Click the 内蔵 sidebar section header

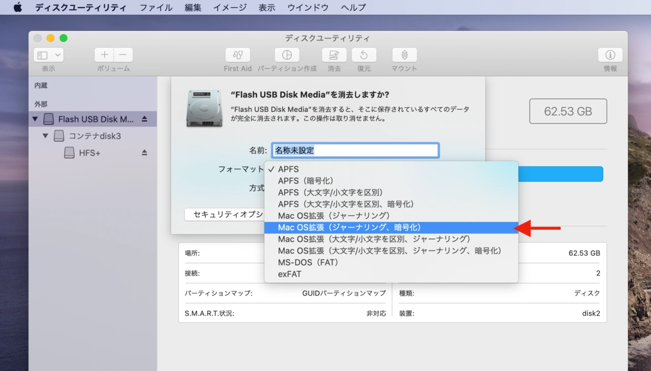pos(41,86)
